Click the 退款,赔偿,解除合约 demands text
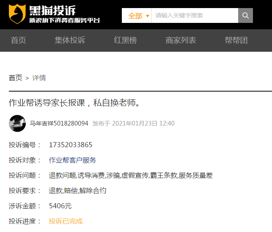Viewport: 272px width, 232px height. tap(77, 190)
